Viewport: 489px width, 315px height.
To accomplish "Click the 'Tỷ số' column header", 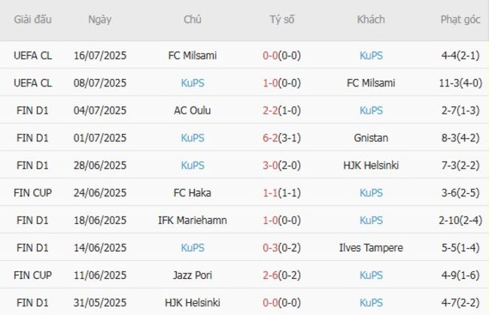I will pos(282,20).
